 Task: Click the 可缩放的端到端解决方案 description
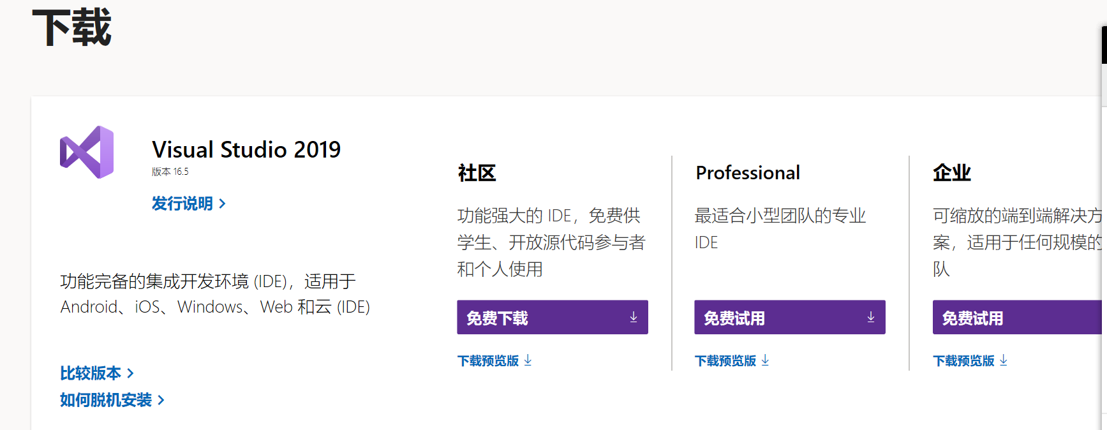point(1018,242)
